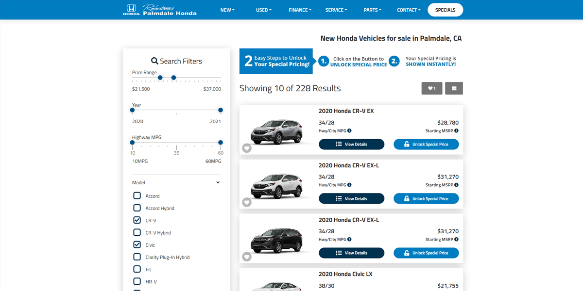Open saved favorites heart counter button

(x=432, y=88)
